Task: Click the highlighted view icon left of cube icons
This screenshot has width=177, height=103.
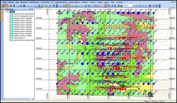Action: [x=106, y=5]
